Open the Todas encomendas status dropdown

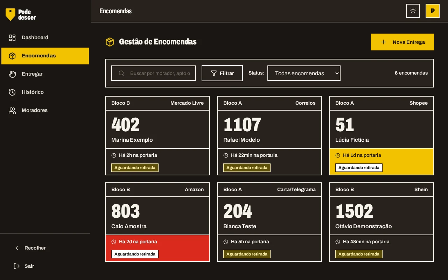coord(304,73)
